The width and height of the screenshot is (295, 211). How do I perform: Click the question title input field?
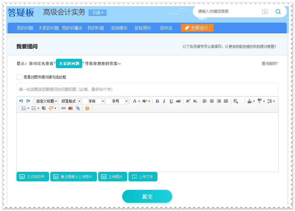click(147, 89)
